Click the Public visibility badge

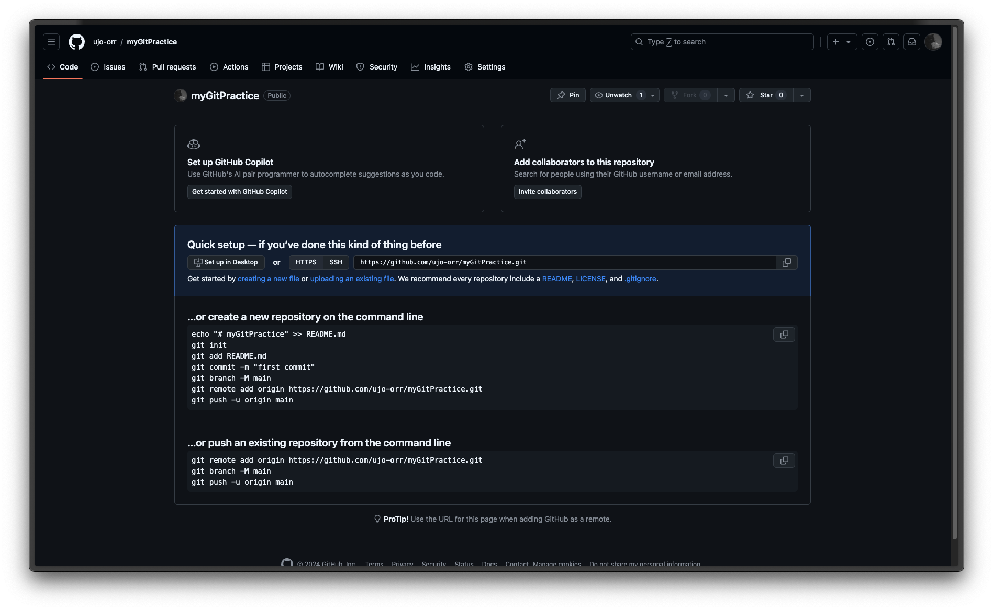click(277, 96)
